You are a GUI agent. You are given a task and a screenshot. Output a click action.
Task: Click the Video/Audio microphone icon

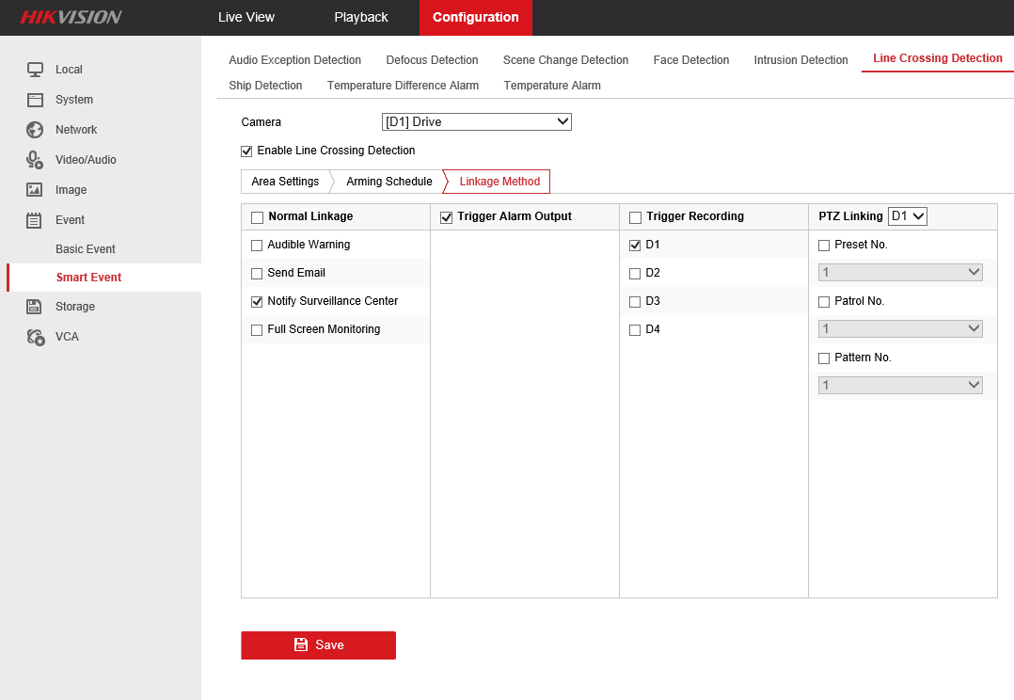click(x=35, y=160)
